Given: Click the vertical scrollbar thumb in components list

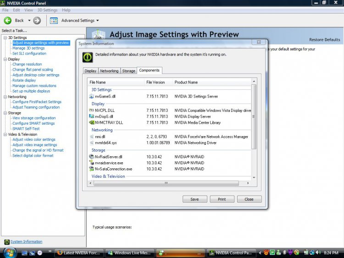Looking at the screenshot, I should pos(254,116).
